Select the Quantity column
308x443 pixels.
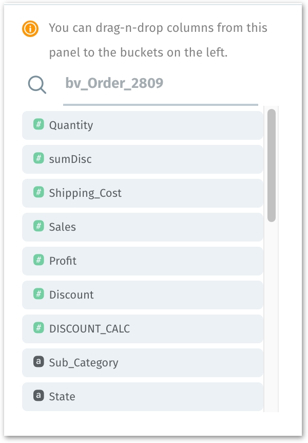point(143,125)
